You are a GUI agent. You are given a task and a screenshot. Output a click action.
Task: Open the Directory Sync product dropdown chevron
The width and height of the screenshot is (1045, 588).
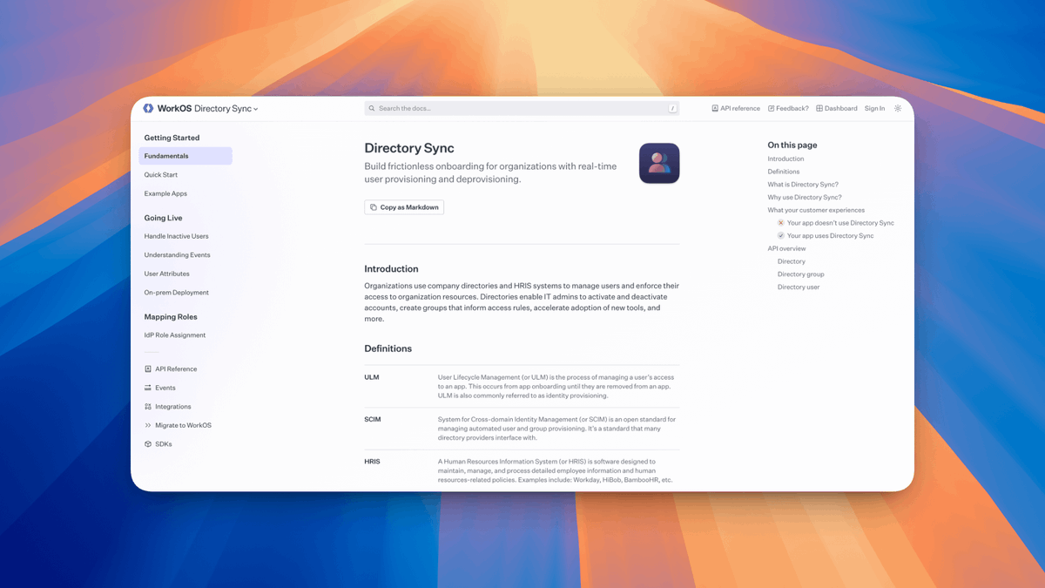[x=255, y=110]
